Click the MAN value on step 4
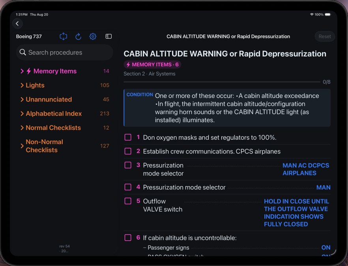 (x=324, y=187)
